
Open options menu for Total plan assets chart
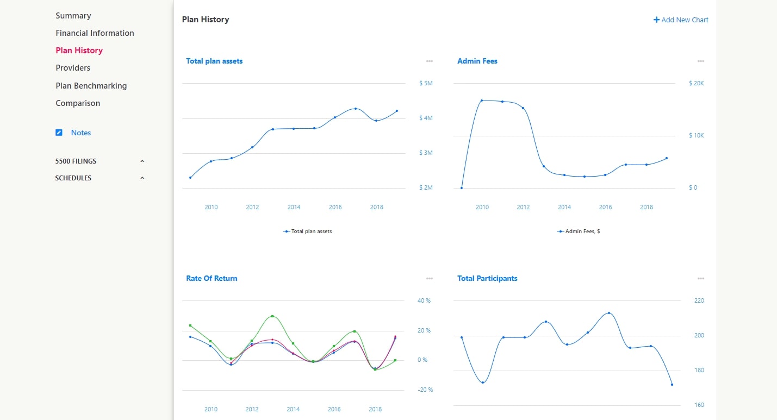tap(430, 61)
